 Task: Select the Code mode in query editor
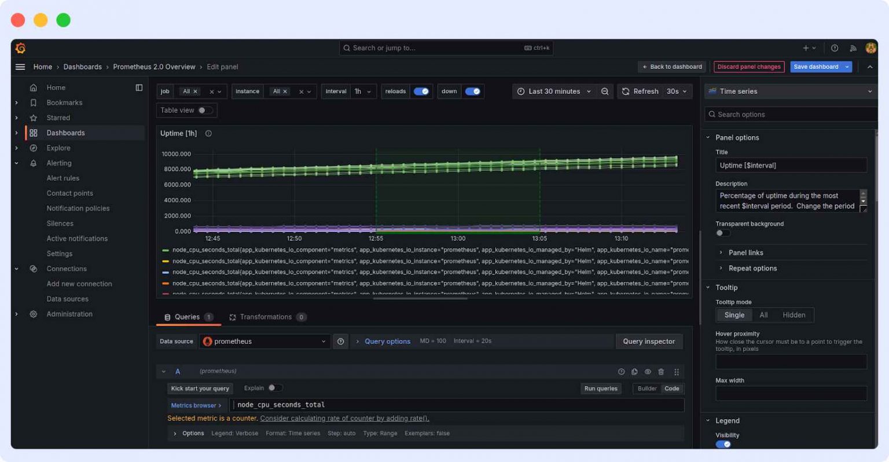[672, 388]
